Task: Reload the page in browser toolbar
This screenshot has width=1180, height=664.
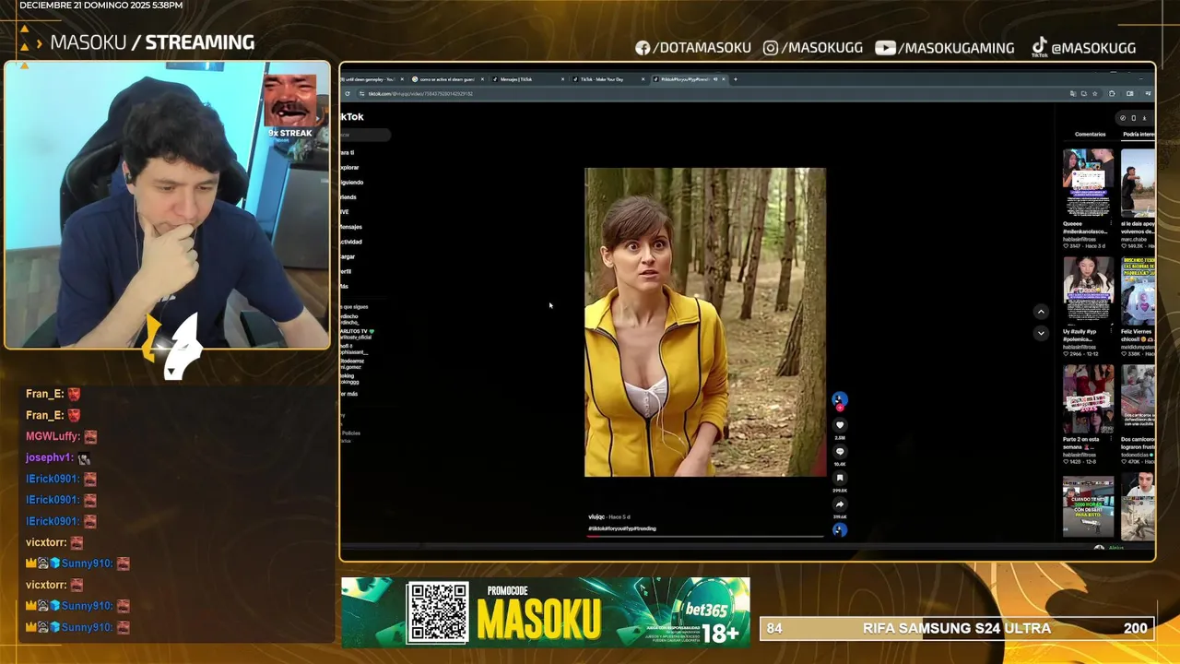Action: [348, 93]
